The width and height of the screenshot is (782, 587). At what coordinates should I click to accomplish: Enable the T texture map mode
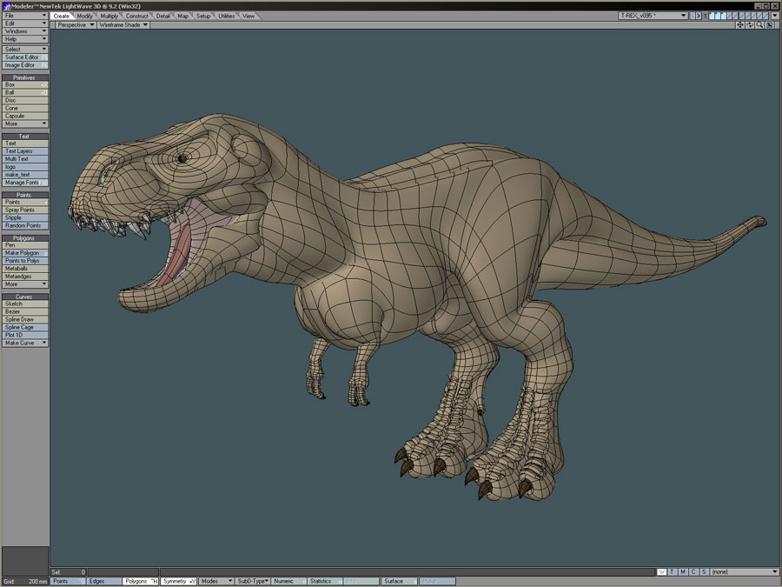click(x=673, y=572)
